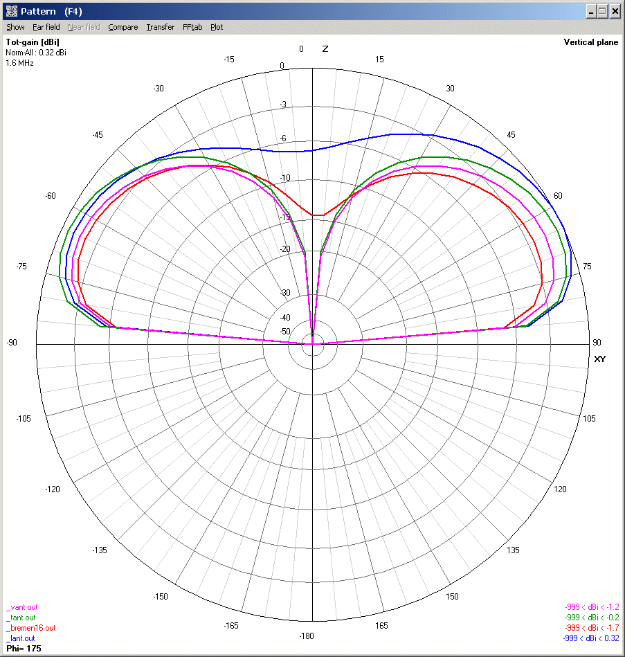625x657 pixels.
Task: Open the Far field menu
Action: [x=46, y=28]
